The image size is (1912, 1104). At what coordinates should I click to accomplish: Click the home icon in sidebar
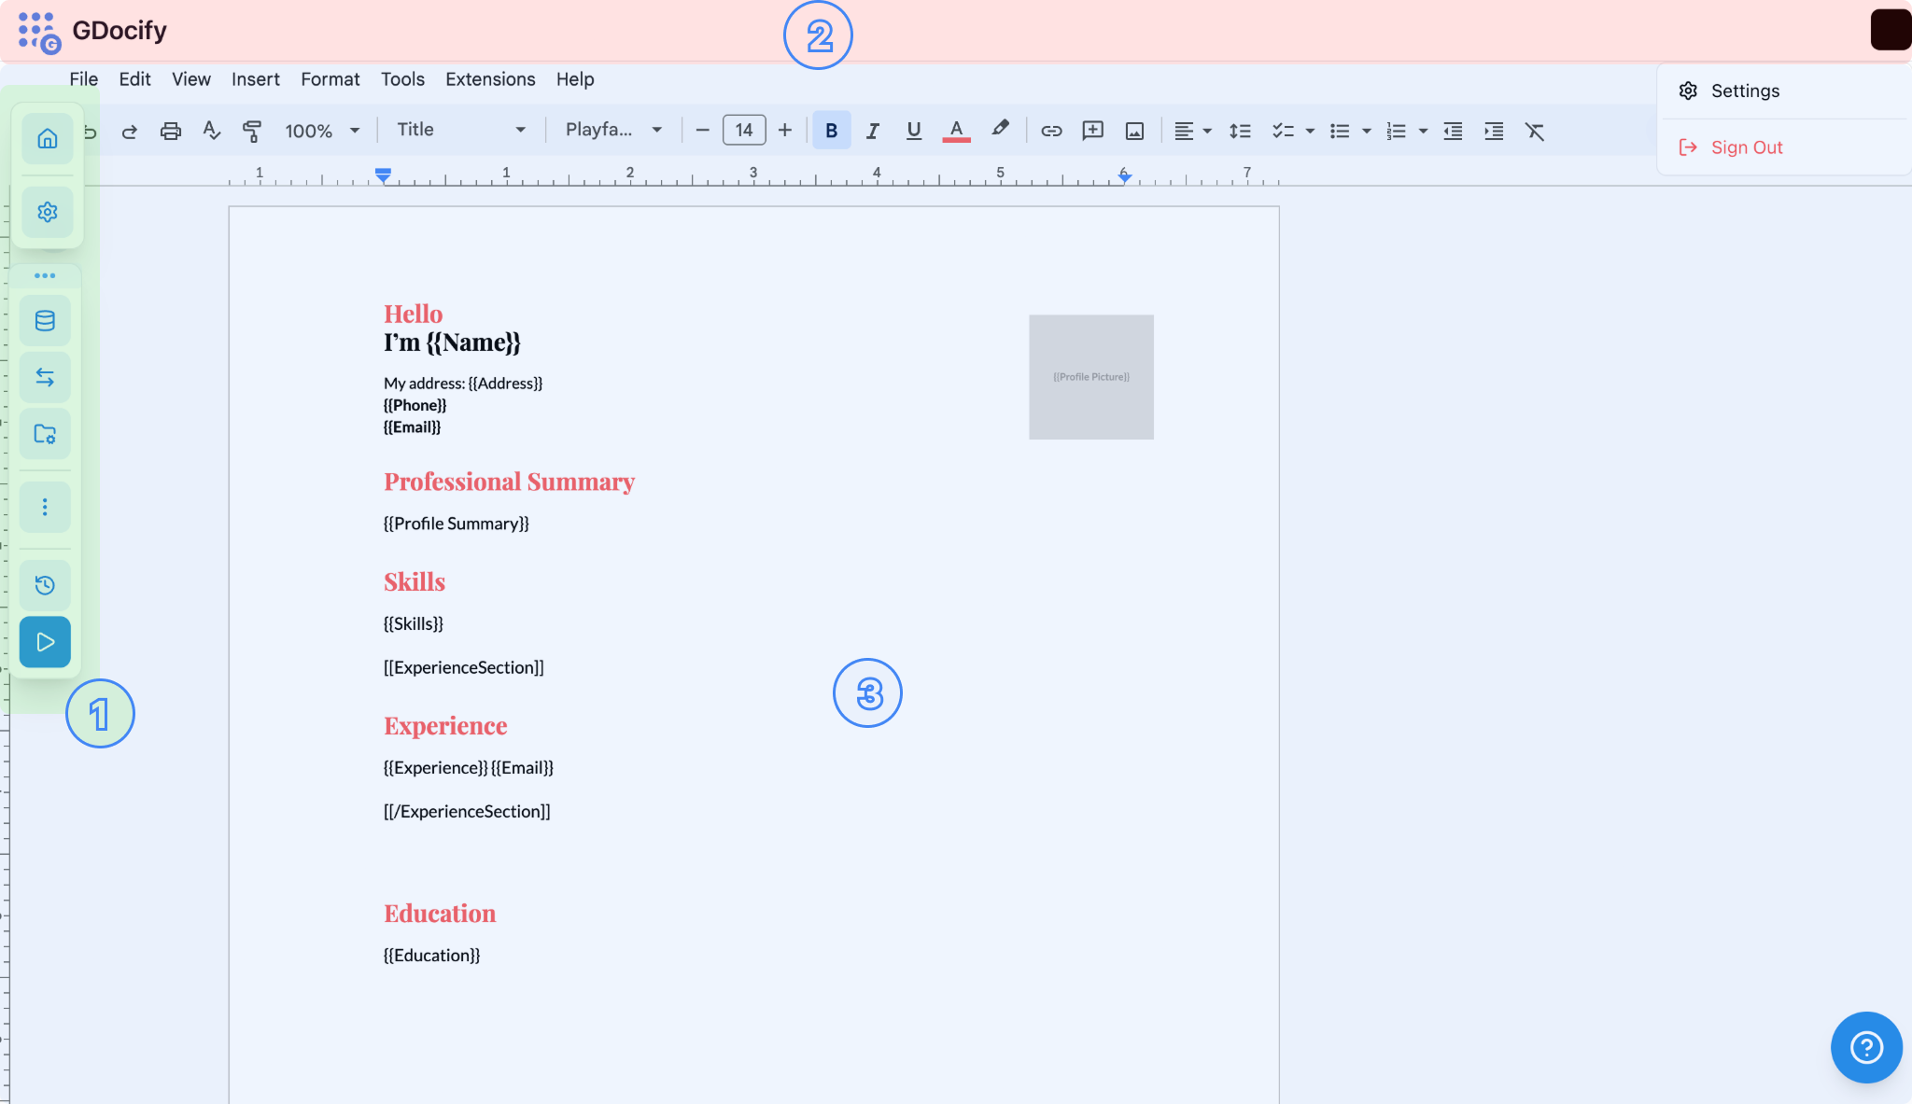pos(47,139)
